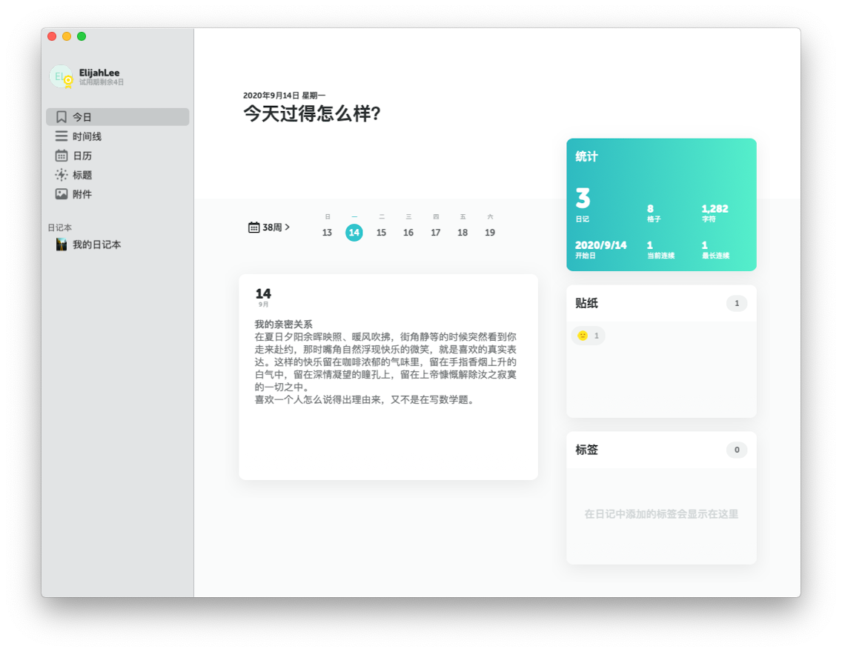
Task: Click the teal 统计 statistics card
Action: coord(661,204)
